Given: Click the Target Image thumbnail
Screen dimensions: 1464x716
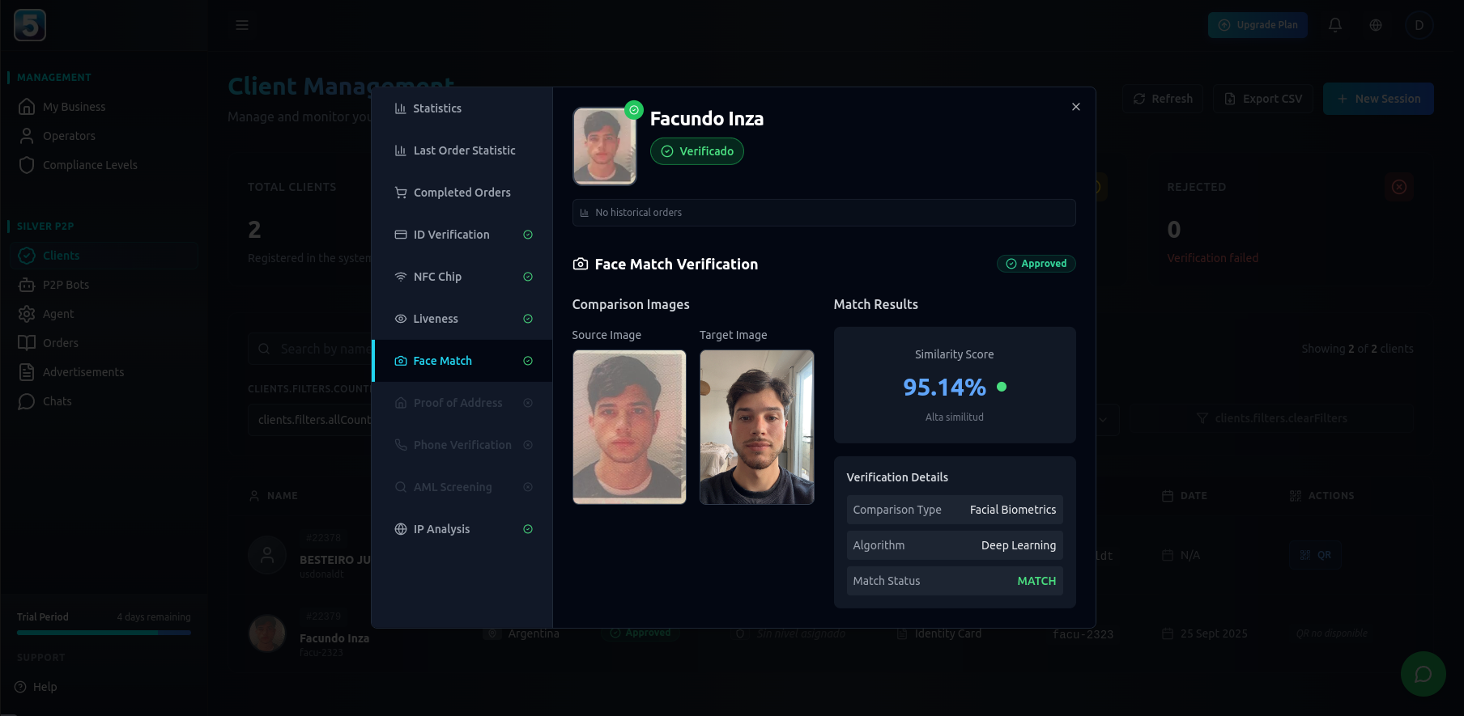Looking at the screenshot, I should click(x=756, y=427).
